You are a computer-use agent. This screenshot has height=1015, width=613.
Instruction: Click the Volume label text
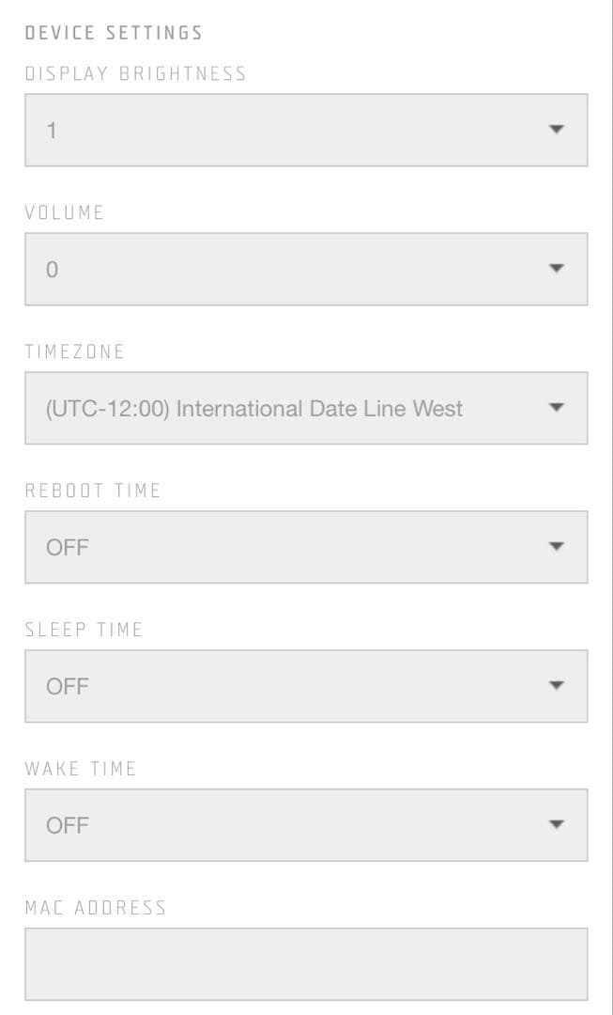(x=65, y=212)
